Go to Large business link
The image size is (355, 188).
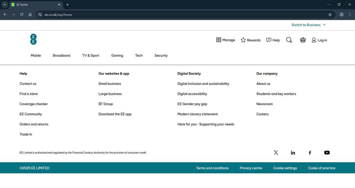[x=110, y=94]
